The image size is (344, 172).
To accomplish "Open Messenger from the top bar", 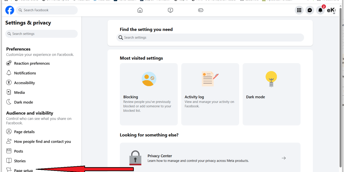I will (x=310, y=10).
